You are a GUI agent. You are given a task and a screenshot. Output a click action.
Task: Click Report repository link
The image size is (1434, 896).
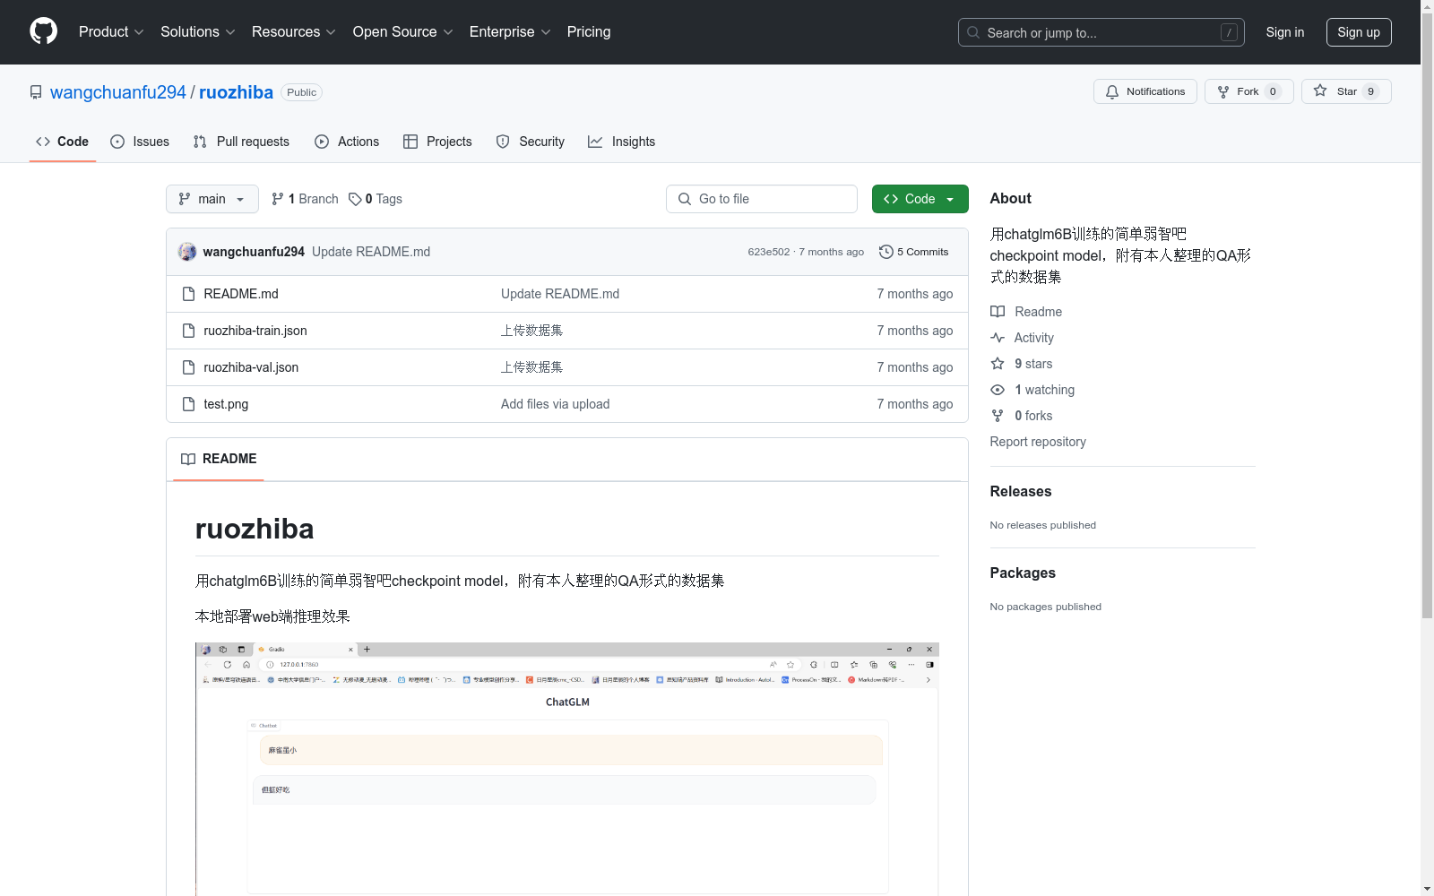pos(1038,442)
